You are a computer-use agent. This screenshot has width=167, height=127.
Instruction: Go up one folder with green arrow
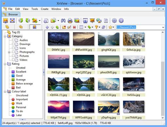pyautogui.click(x=57, y=27)
